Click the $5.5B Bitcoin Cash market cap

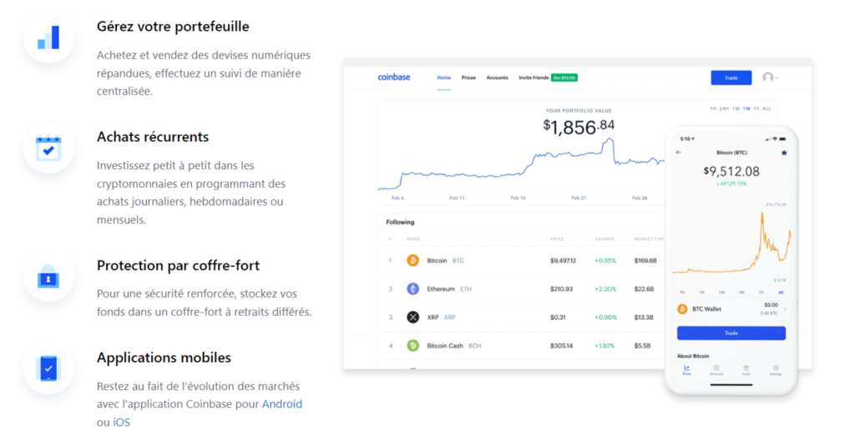click(642, 346)
